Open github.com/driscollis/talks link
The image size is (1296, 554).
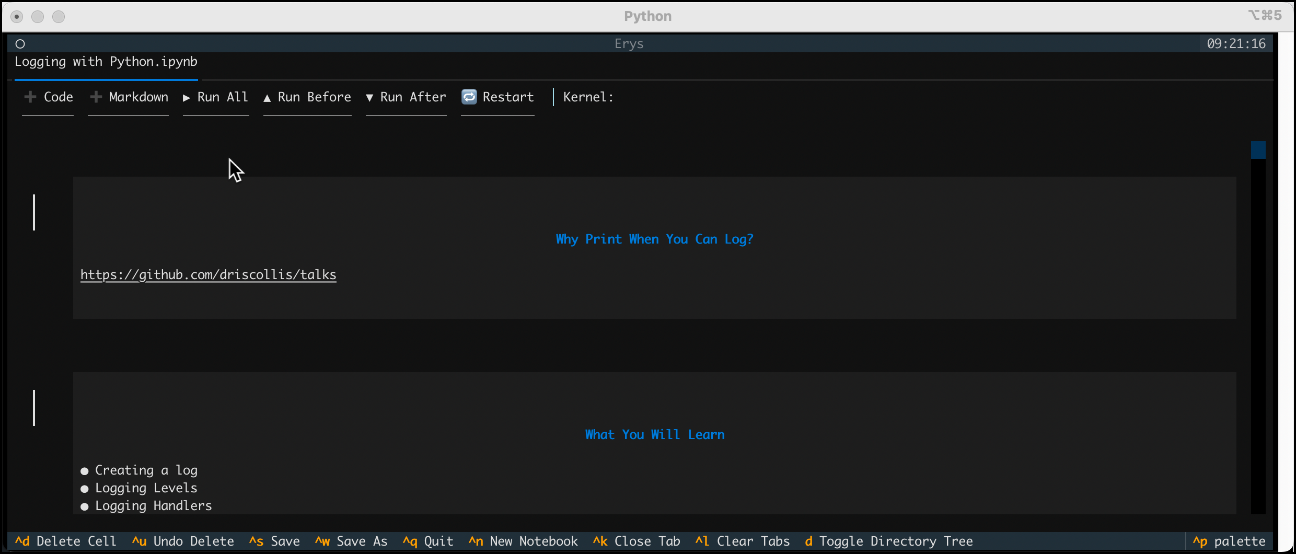coord(208,275)
